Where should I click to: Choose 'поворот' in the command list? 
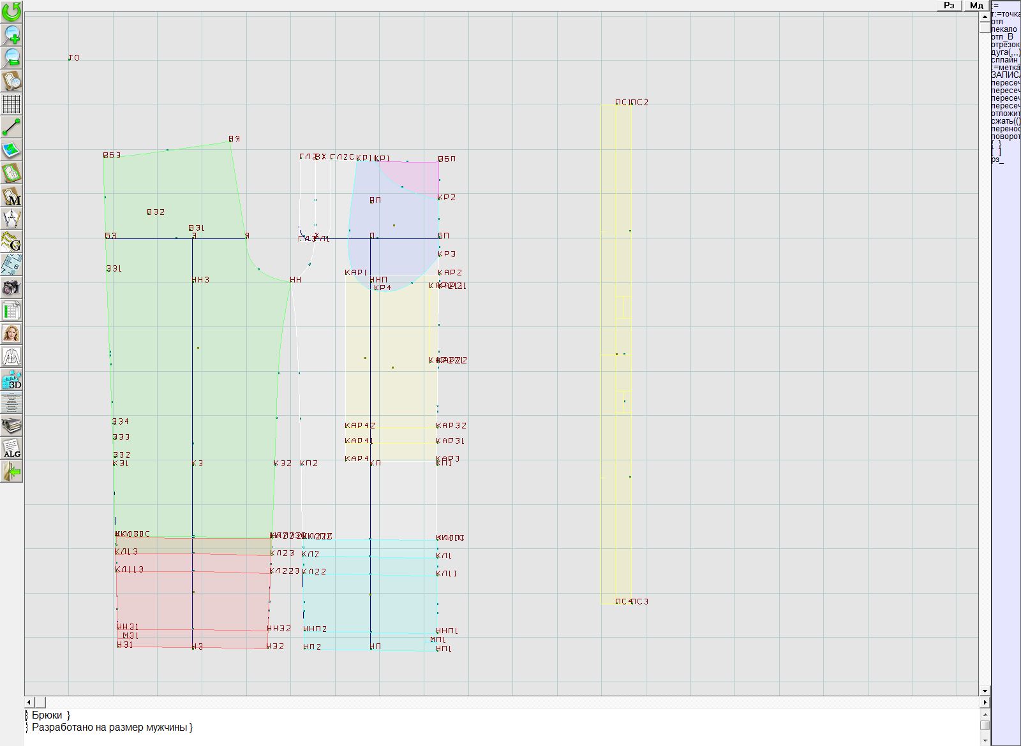tap(1005, 136)
